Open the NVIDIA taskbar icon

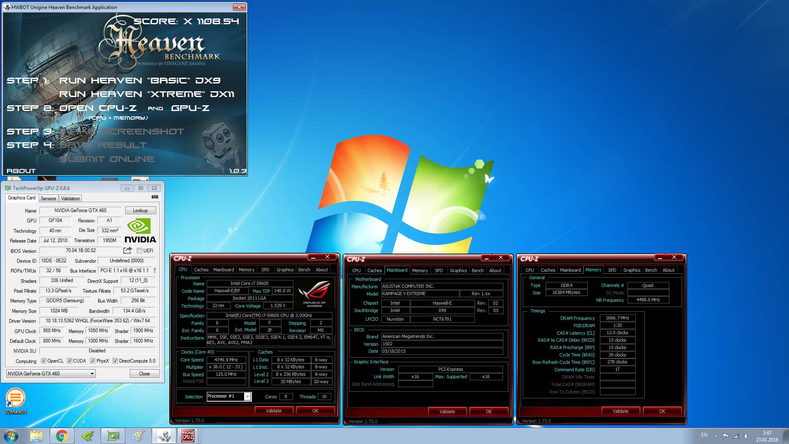click(x=88, y=436)
